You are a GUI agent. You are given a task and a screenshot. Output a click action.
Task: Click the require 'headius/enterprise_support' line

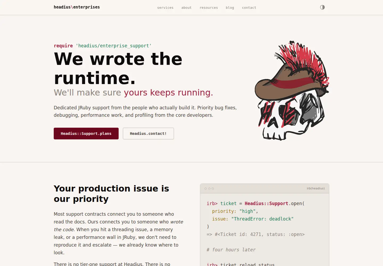[x=103, y=46]
